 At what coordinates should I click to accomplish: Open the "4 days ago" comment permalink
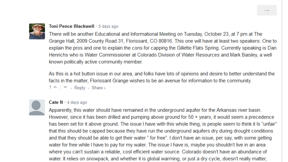(77, 102)
